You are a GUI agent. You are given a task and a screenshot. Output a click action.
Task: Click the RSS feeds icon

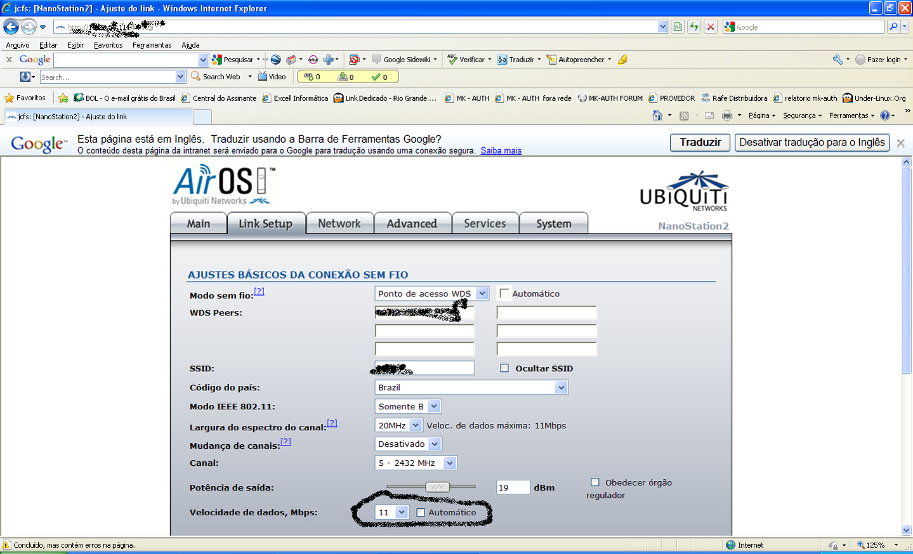684,115
